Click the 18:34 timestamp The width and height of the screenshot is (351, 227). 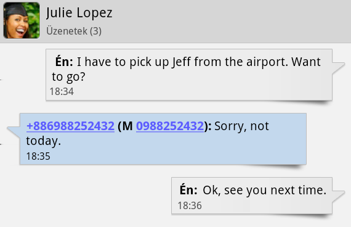[x=62, y=91]
